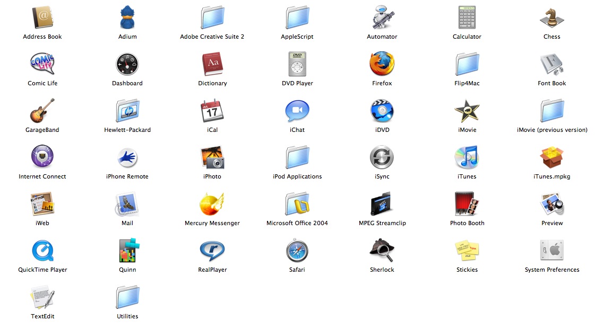Click the "MPEG Streamclip" text label

pyautogui.click(x=382, y=224)
